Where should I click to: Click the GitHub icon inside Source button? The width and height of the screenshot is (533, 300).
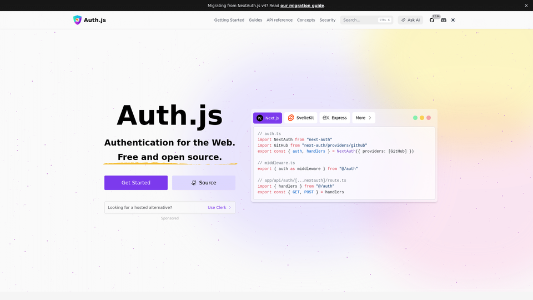pyautogui.click(x=194, y=183)
